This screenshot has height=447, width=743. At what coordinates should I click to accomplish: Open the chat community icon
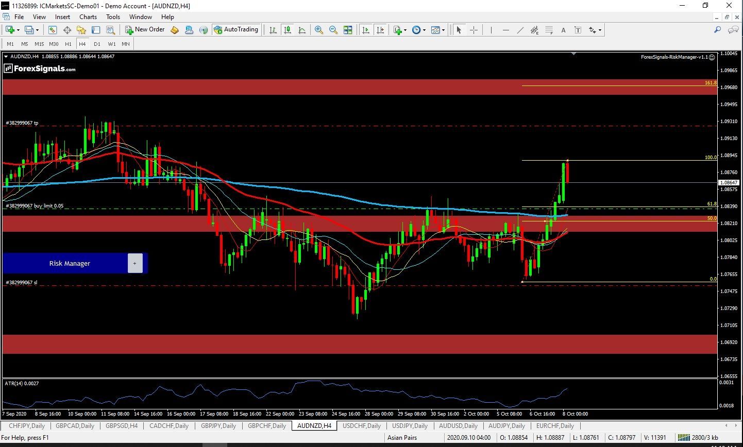[x=733, y=30]
